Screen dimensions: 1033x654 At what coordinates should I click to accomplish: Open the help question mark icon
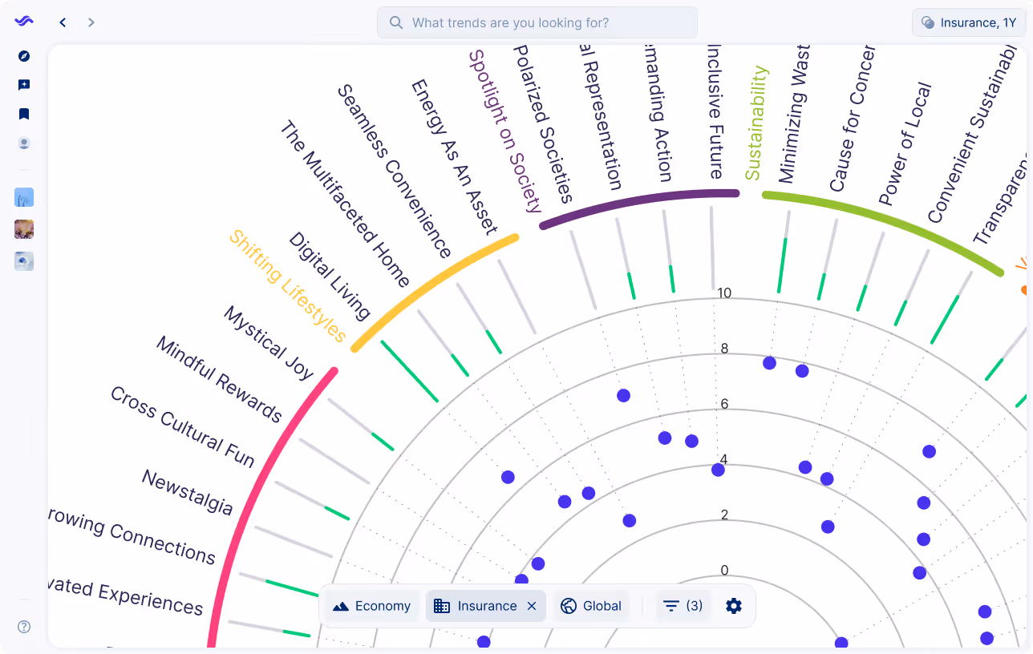point(24,627)
